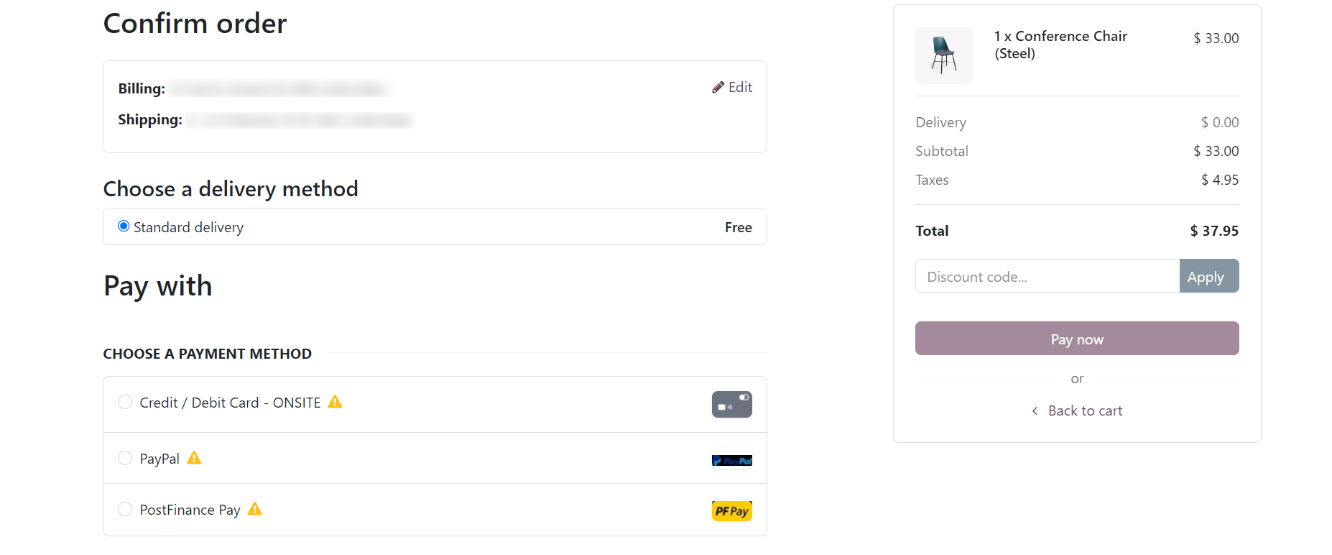Choose Credit / Debit Card - ONSITE payment

[125, 403]
